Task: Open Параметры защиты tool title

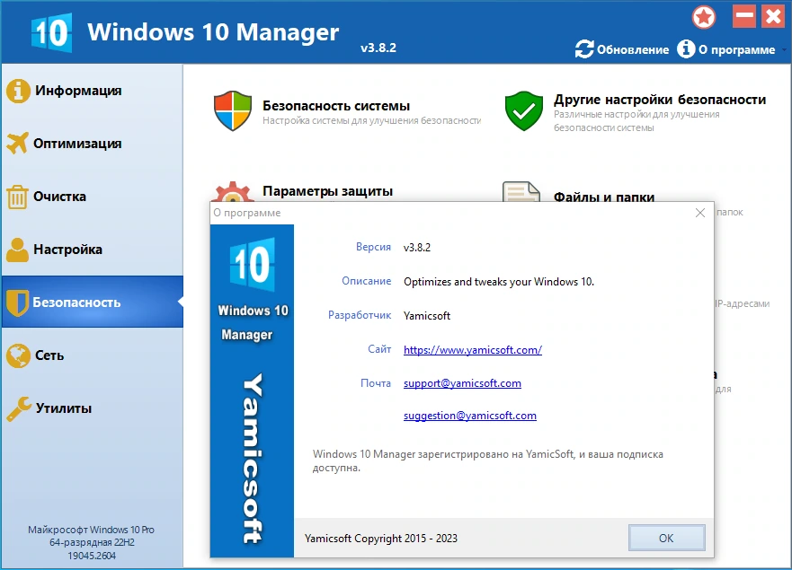Action: tap(327, 191)
